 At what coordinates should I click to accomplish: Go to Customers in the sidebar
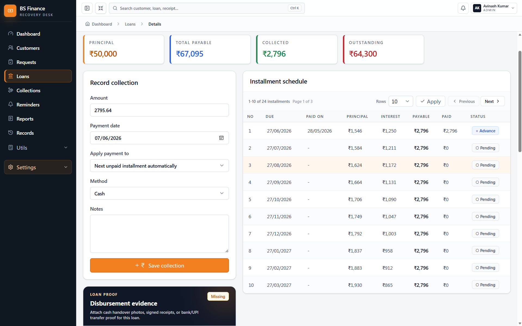[x=38, y=48]
